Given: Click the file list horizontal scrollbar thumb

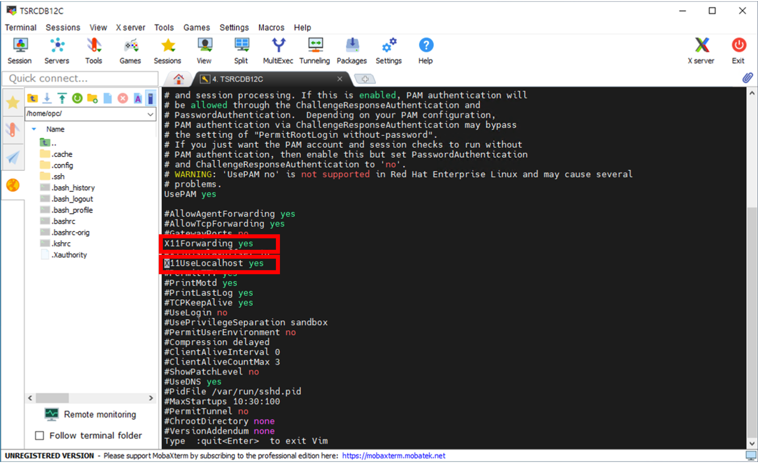Looking at the screenshot, I should 52,398.
